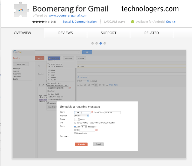Click the Discard button
Screen dimensions: 192x166
click(x=81, y=58)
